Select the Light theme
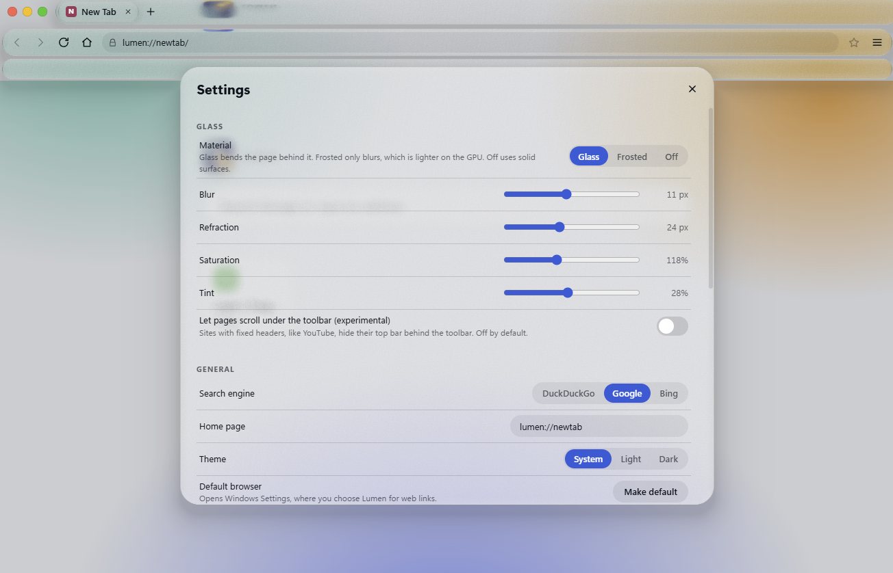Screen dimensions: 893x573 point(631,459)
